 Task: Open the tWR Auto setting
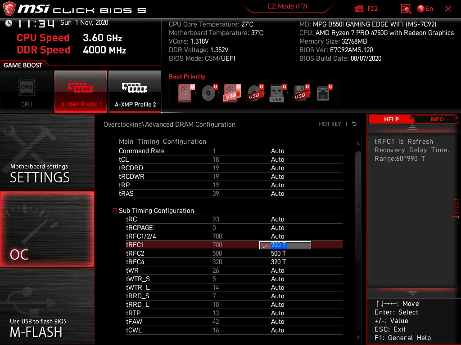point(277,270)
